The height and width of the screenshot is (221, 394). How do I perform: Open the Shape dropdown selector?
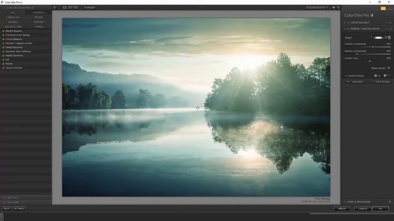389,37
